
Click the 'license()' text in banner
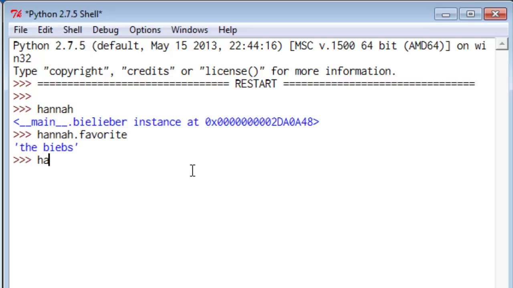click(232, 71)
